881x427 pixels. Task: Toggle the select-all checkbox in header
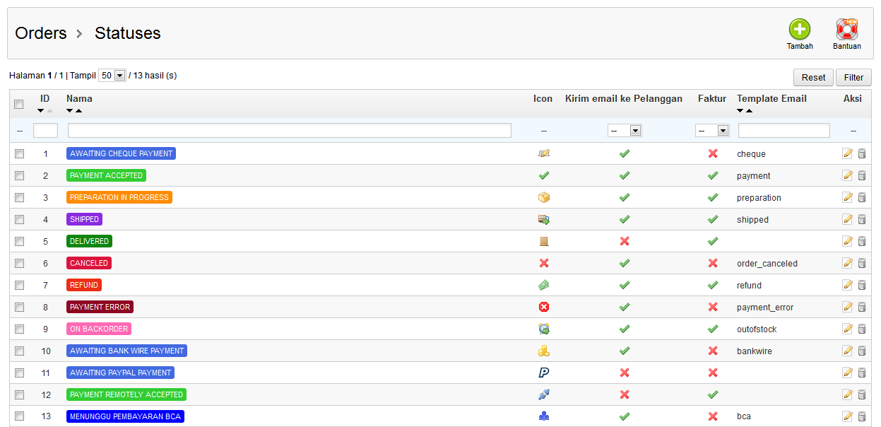19,104
